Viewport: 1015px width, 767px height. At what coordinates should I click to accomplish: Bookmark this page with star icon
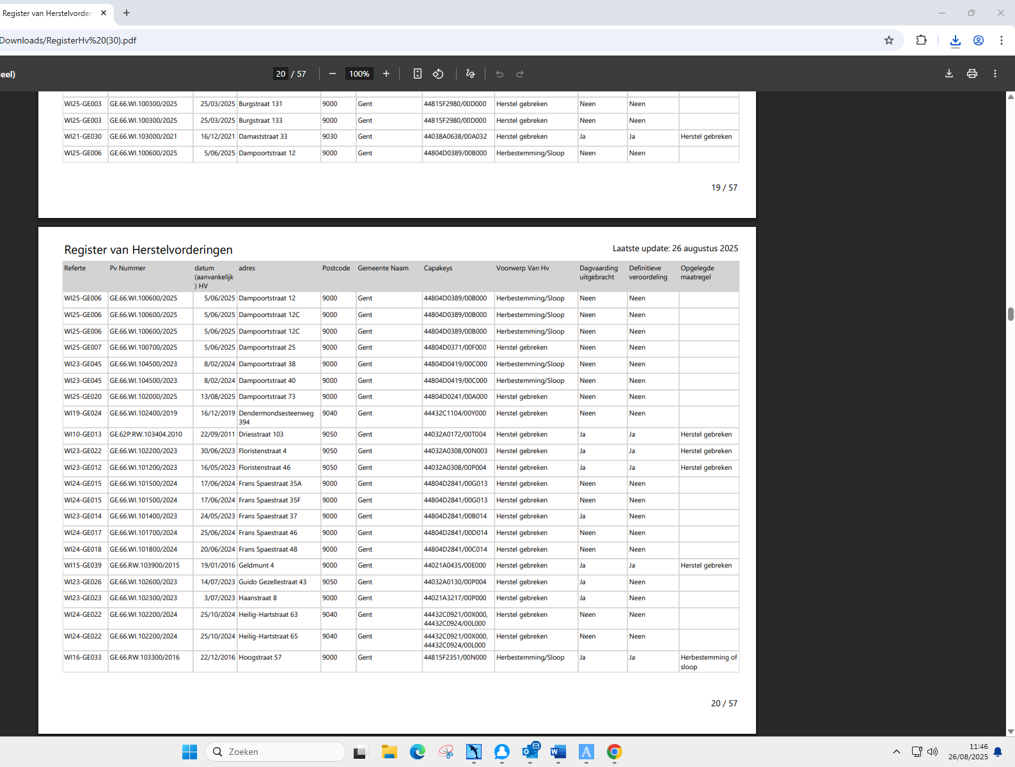point(889,40)
